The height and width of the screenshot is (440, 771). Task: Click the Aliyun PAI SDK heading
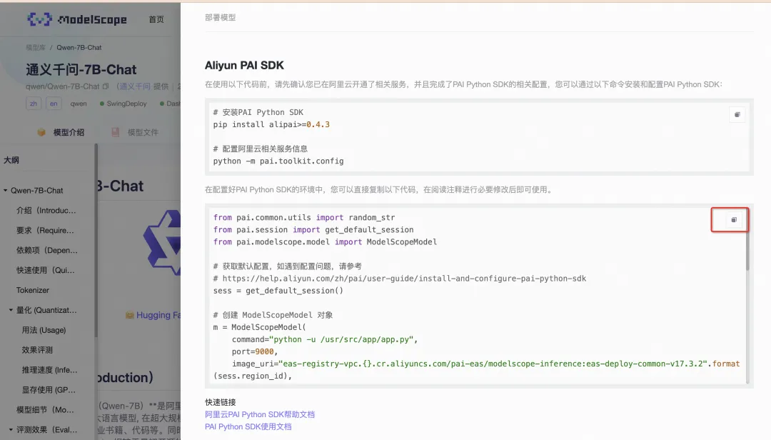[x=244, y=66]
